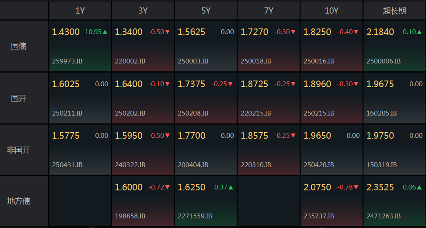
Task: Select the 超长期 column header
Action: (394, 11)
